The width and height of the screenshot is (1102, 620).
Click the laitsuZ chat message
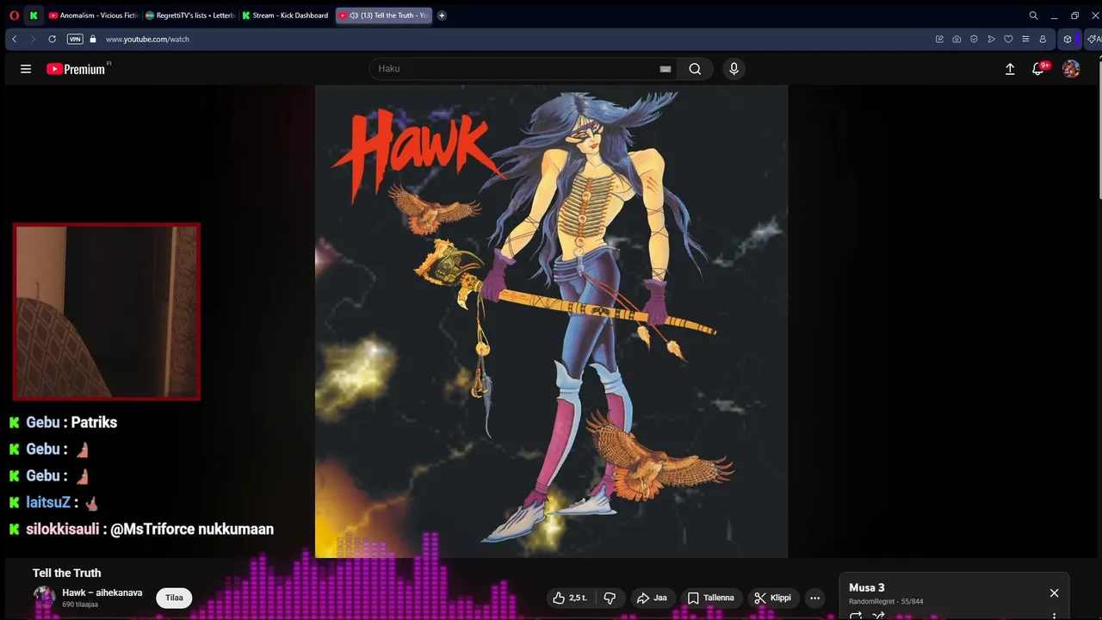coord(54,502)
